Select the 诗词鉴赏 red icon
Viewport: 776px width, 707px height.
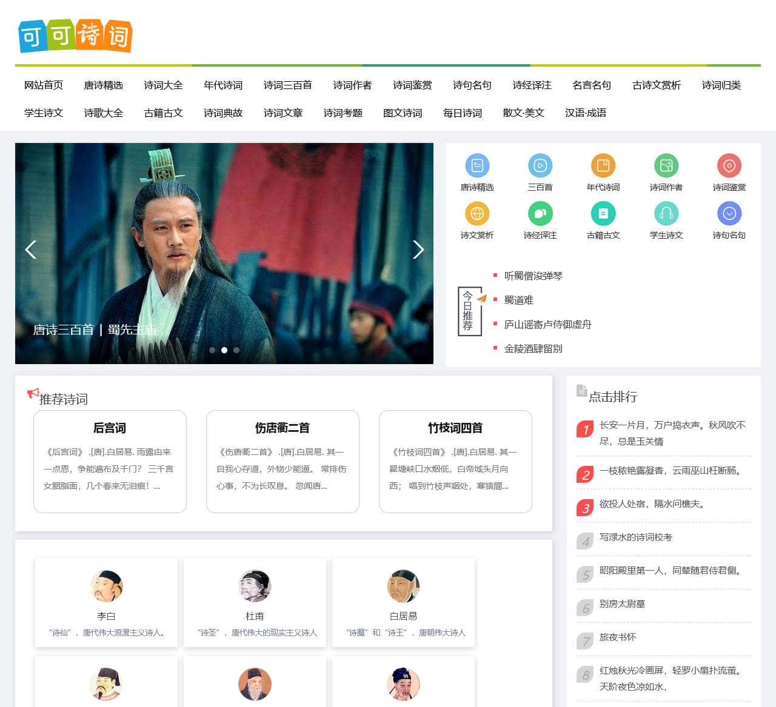pos(729,164)
